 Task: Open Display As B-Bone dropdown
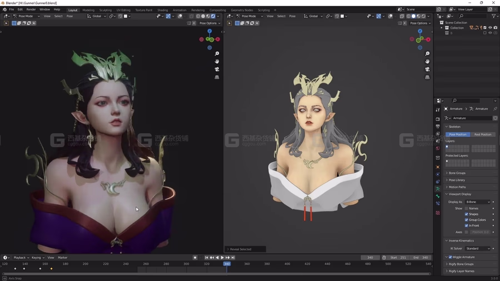[477, 202]
